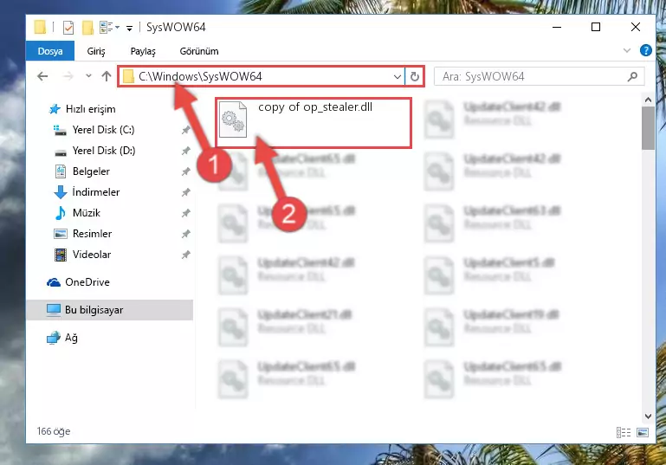Click the Properties quick access icon
Screen dimensions: 666x465
68,28
